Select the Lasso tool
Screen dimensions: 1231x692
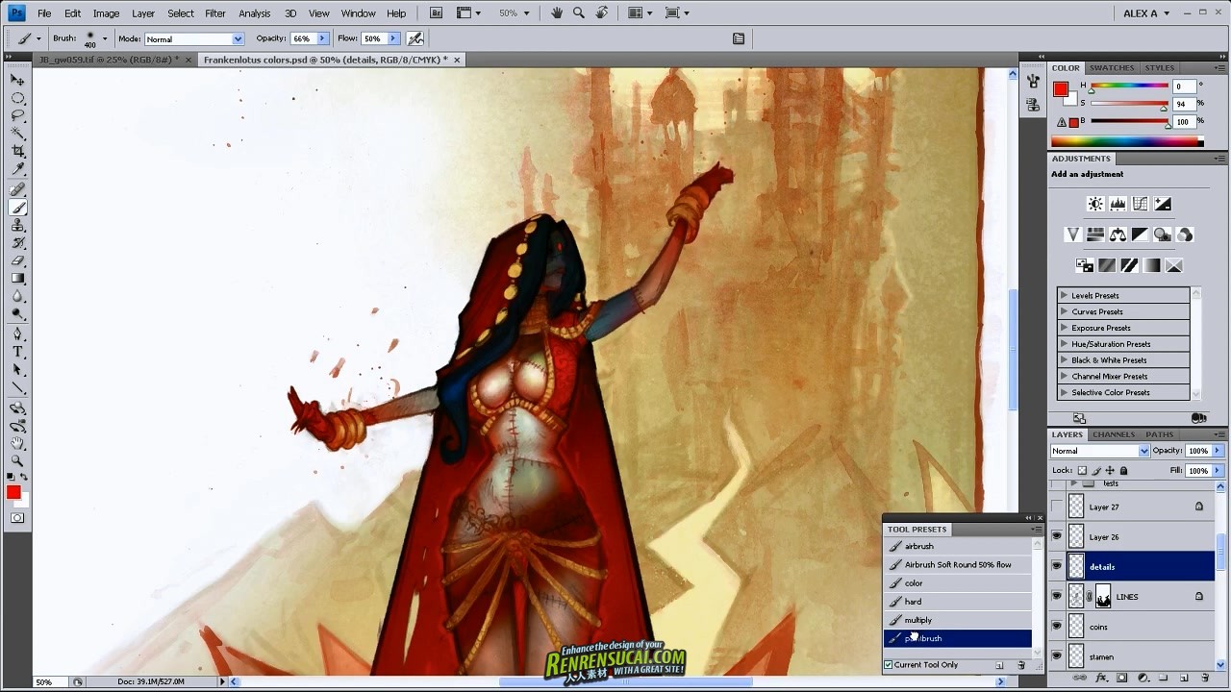tap(17, 116)
